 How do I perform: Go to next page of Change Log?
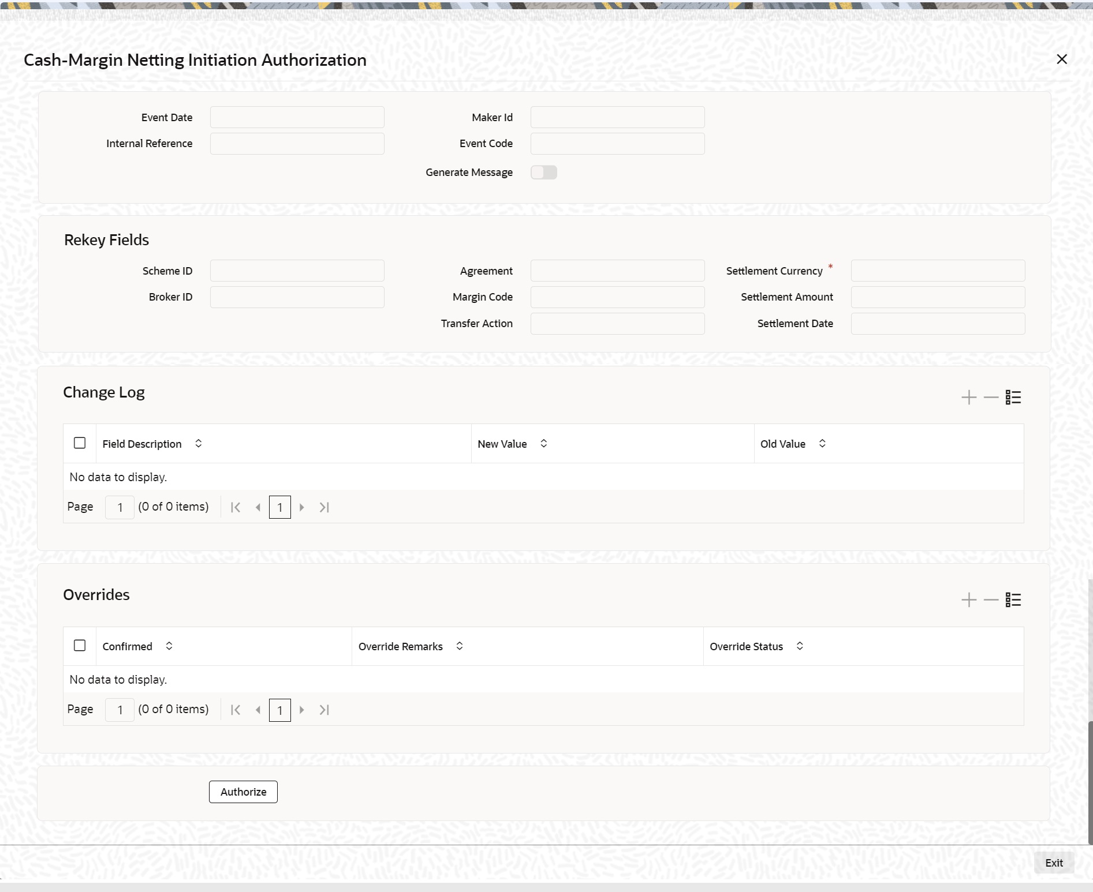point(301,507)
